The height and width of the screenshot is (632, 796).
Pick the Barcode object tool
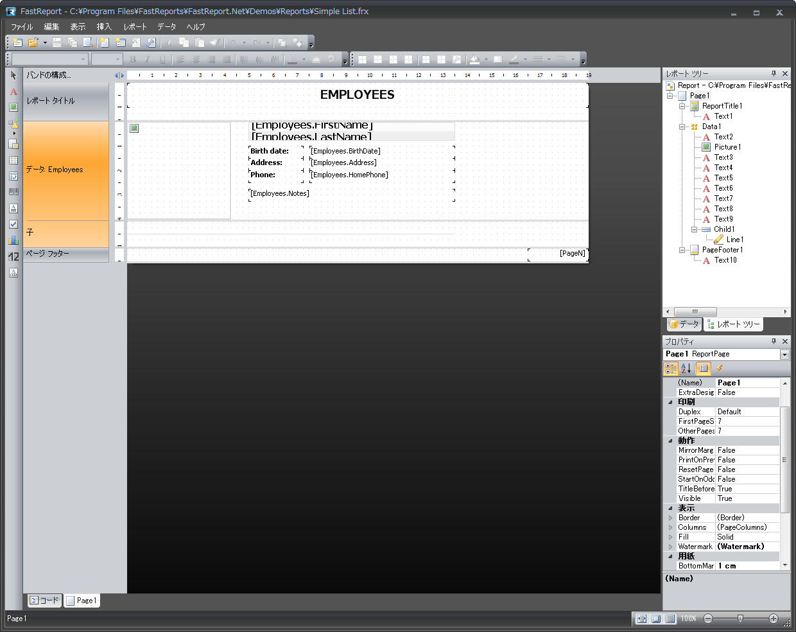pyautogui.click(x=13, y=192)
